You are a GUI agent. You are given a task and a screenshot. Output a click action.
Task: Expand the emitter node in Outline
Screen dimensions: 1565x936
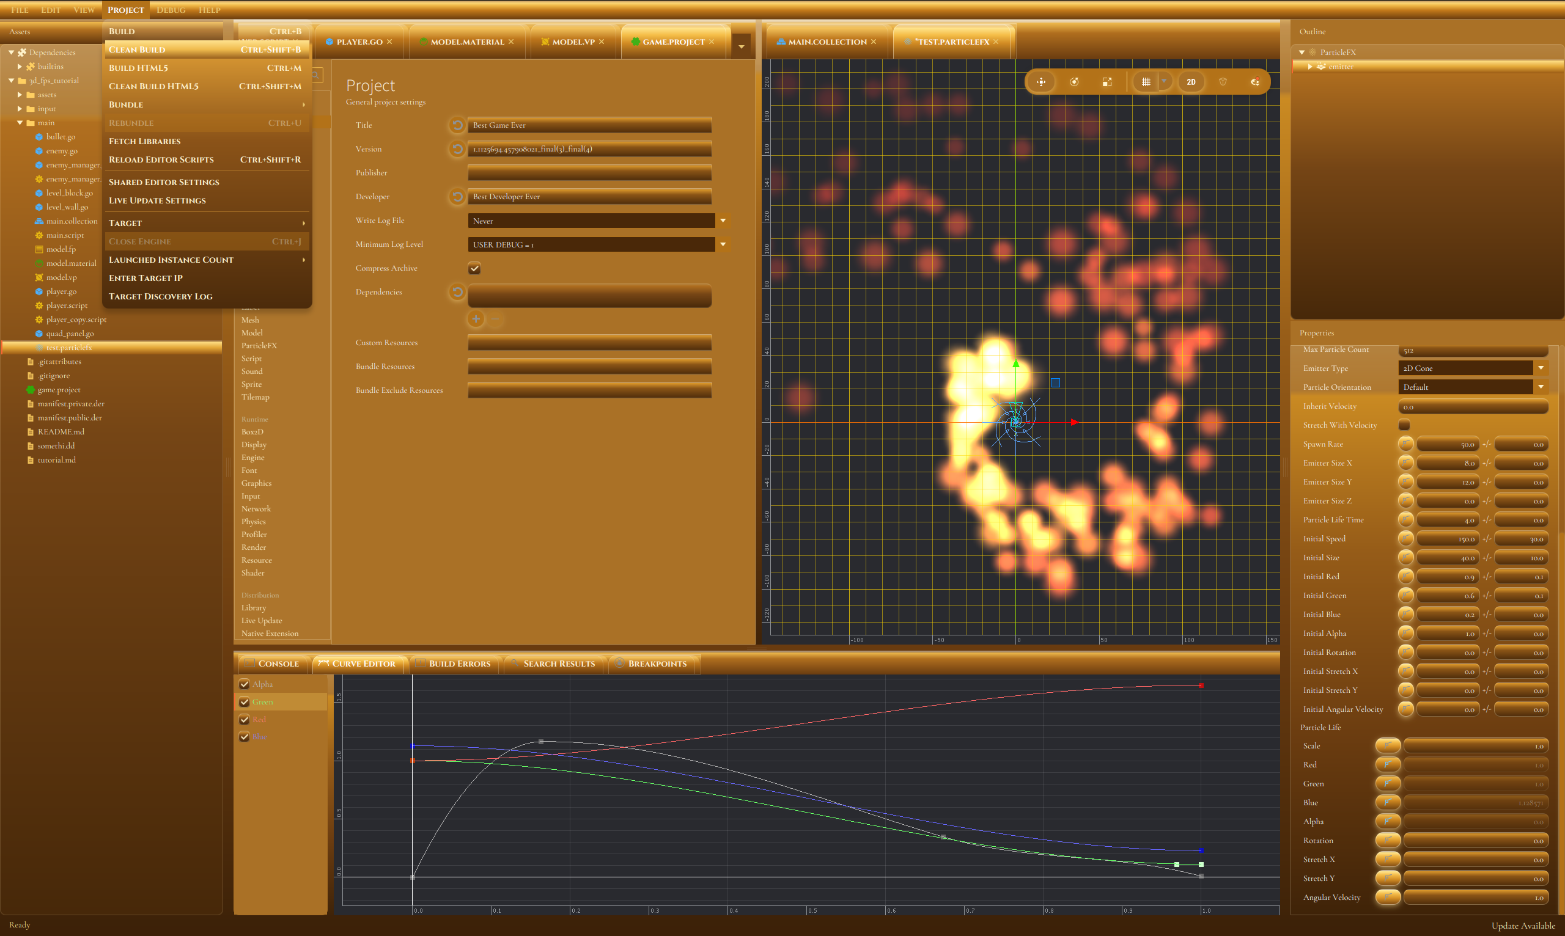click(1310, 67)
